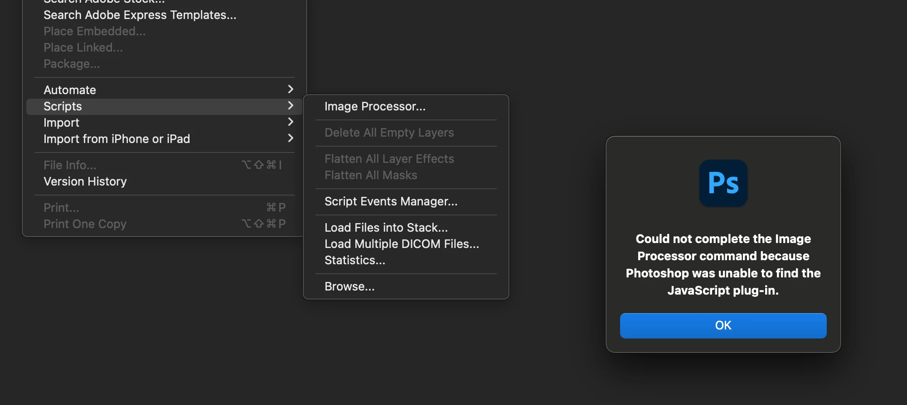
Task: Click the error message text in dialog
Action: coord(723,265)
